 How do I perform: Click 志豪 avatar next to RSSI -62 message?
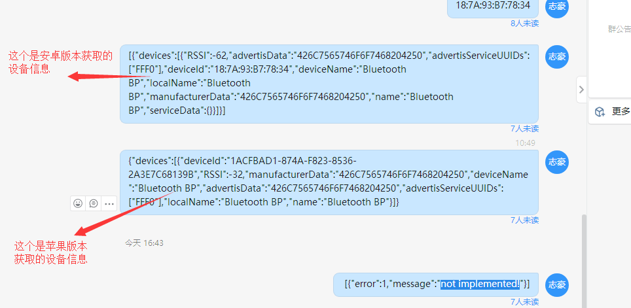(x=557, y=57)
